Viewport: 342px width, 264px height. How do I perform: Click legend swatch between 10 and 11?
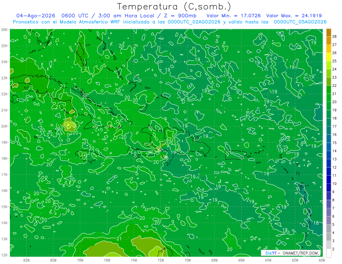[x=329, y=180]
